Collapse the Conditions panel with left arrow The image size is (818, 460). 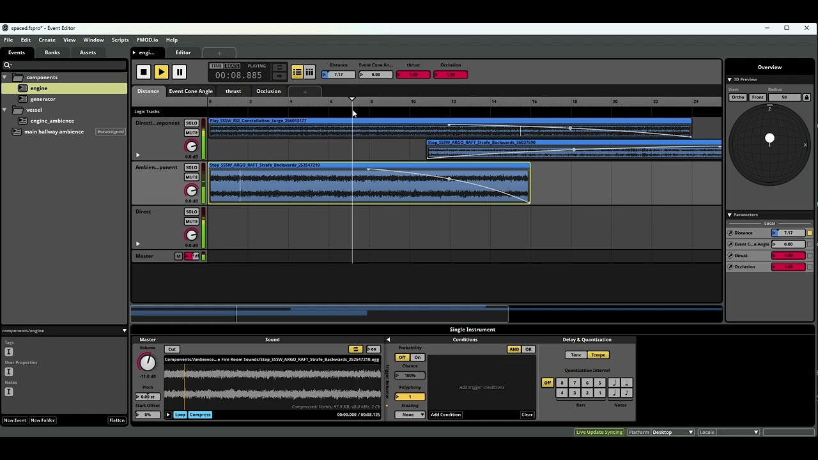coord(388,340)
